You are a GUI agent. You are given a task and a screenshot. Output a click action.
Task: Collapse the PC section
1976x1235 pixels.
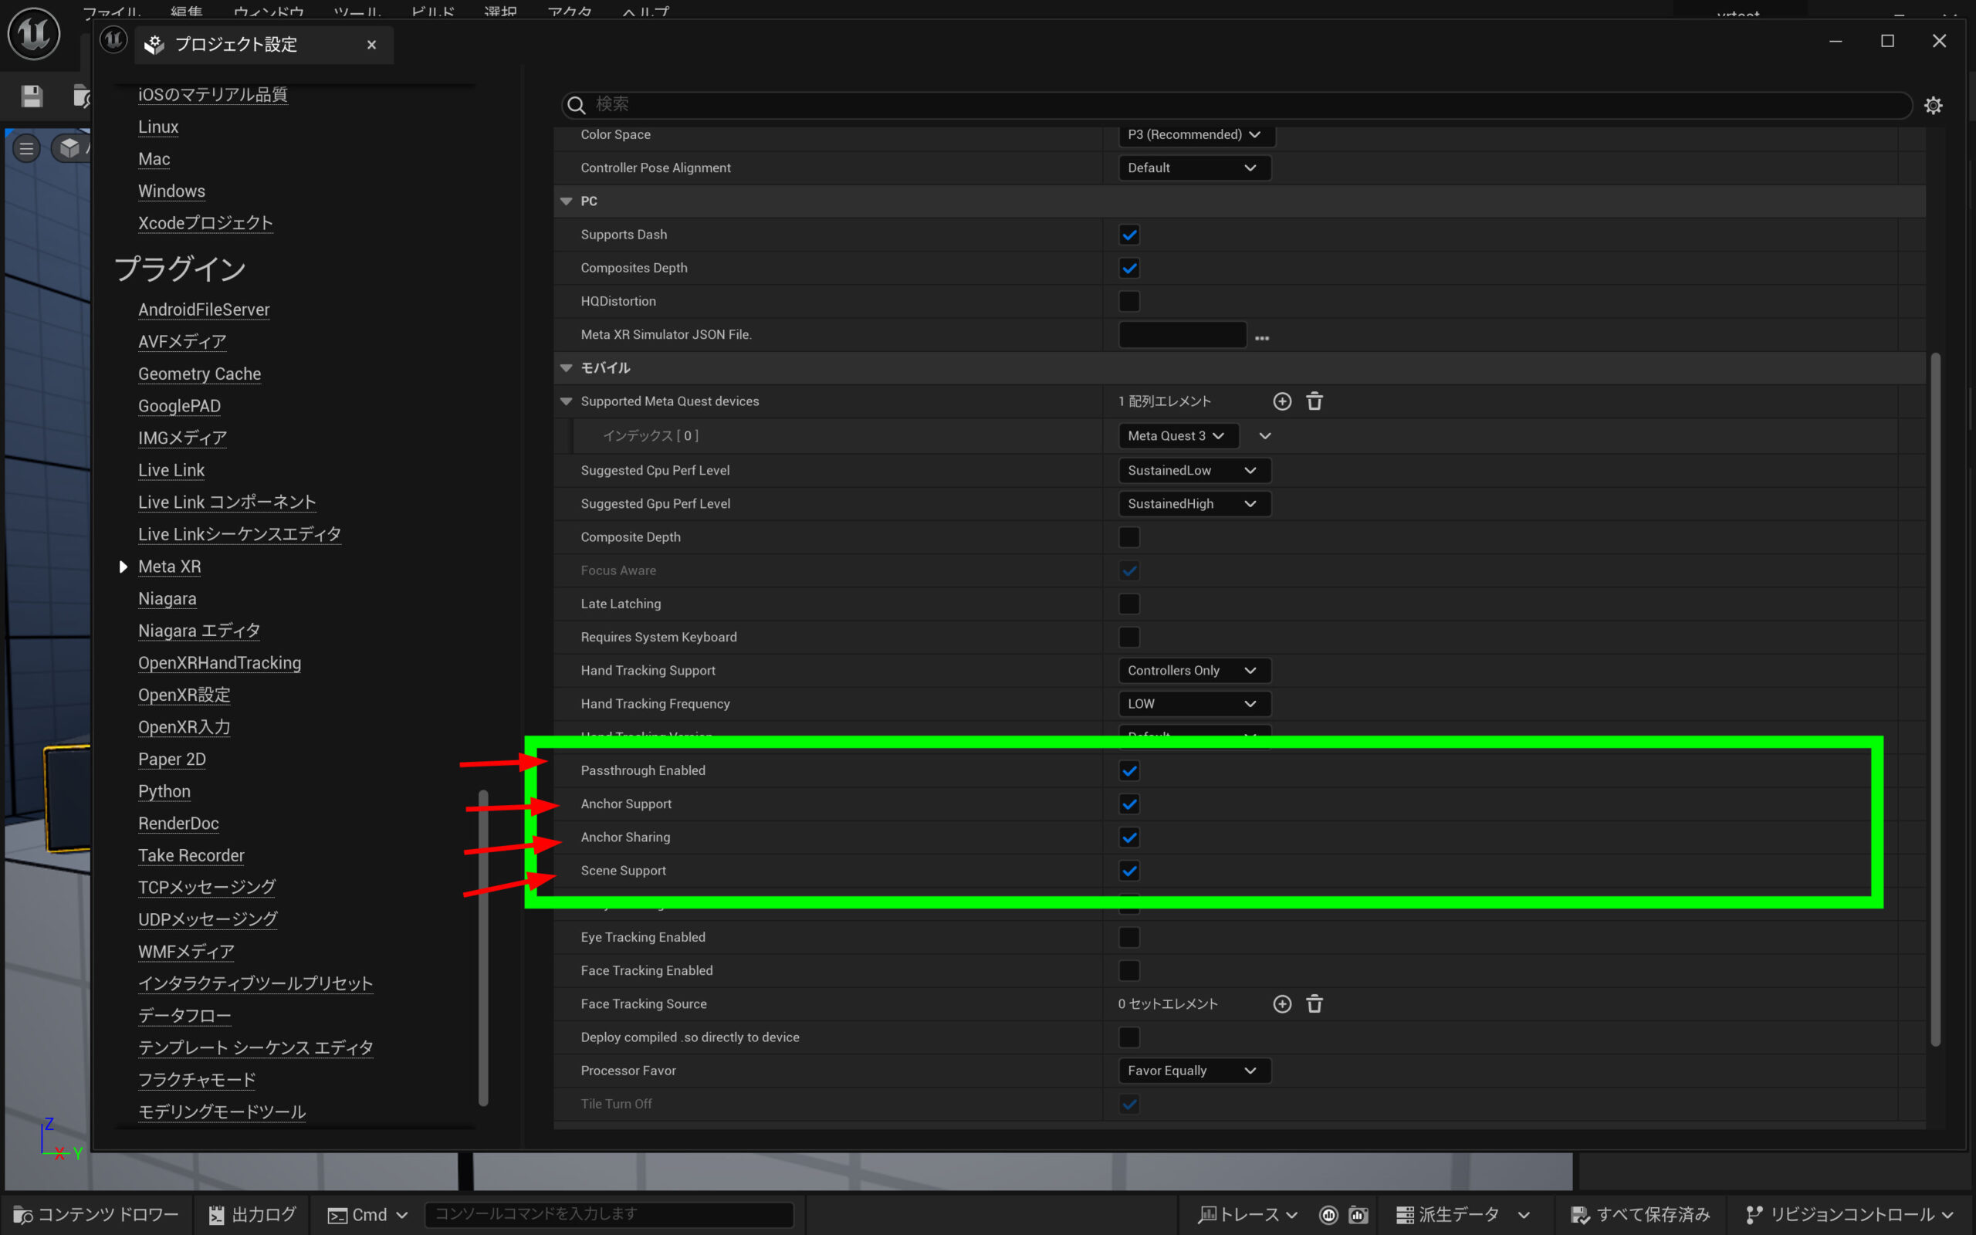coord(566,201)
